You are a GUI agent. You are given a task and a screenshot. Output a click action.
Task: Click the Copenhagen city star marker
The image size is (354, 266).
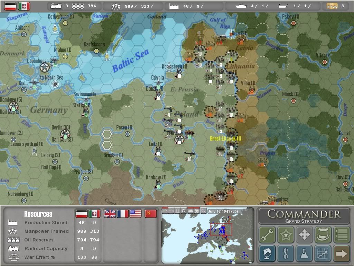click(45, 68)
